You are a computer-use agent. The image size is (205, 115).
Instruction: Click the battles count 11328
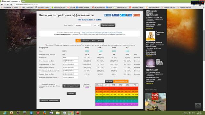click(64, 51)
